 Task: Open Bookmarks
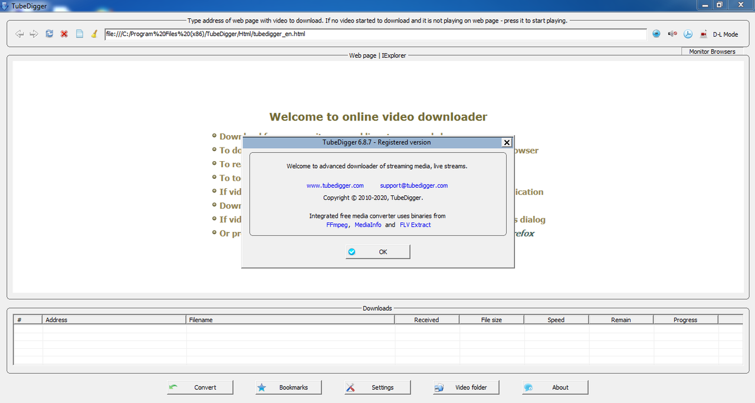coord(289,388)
